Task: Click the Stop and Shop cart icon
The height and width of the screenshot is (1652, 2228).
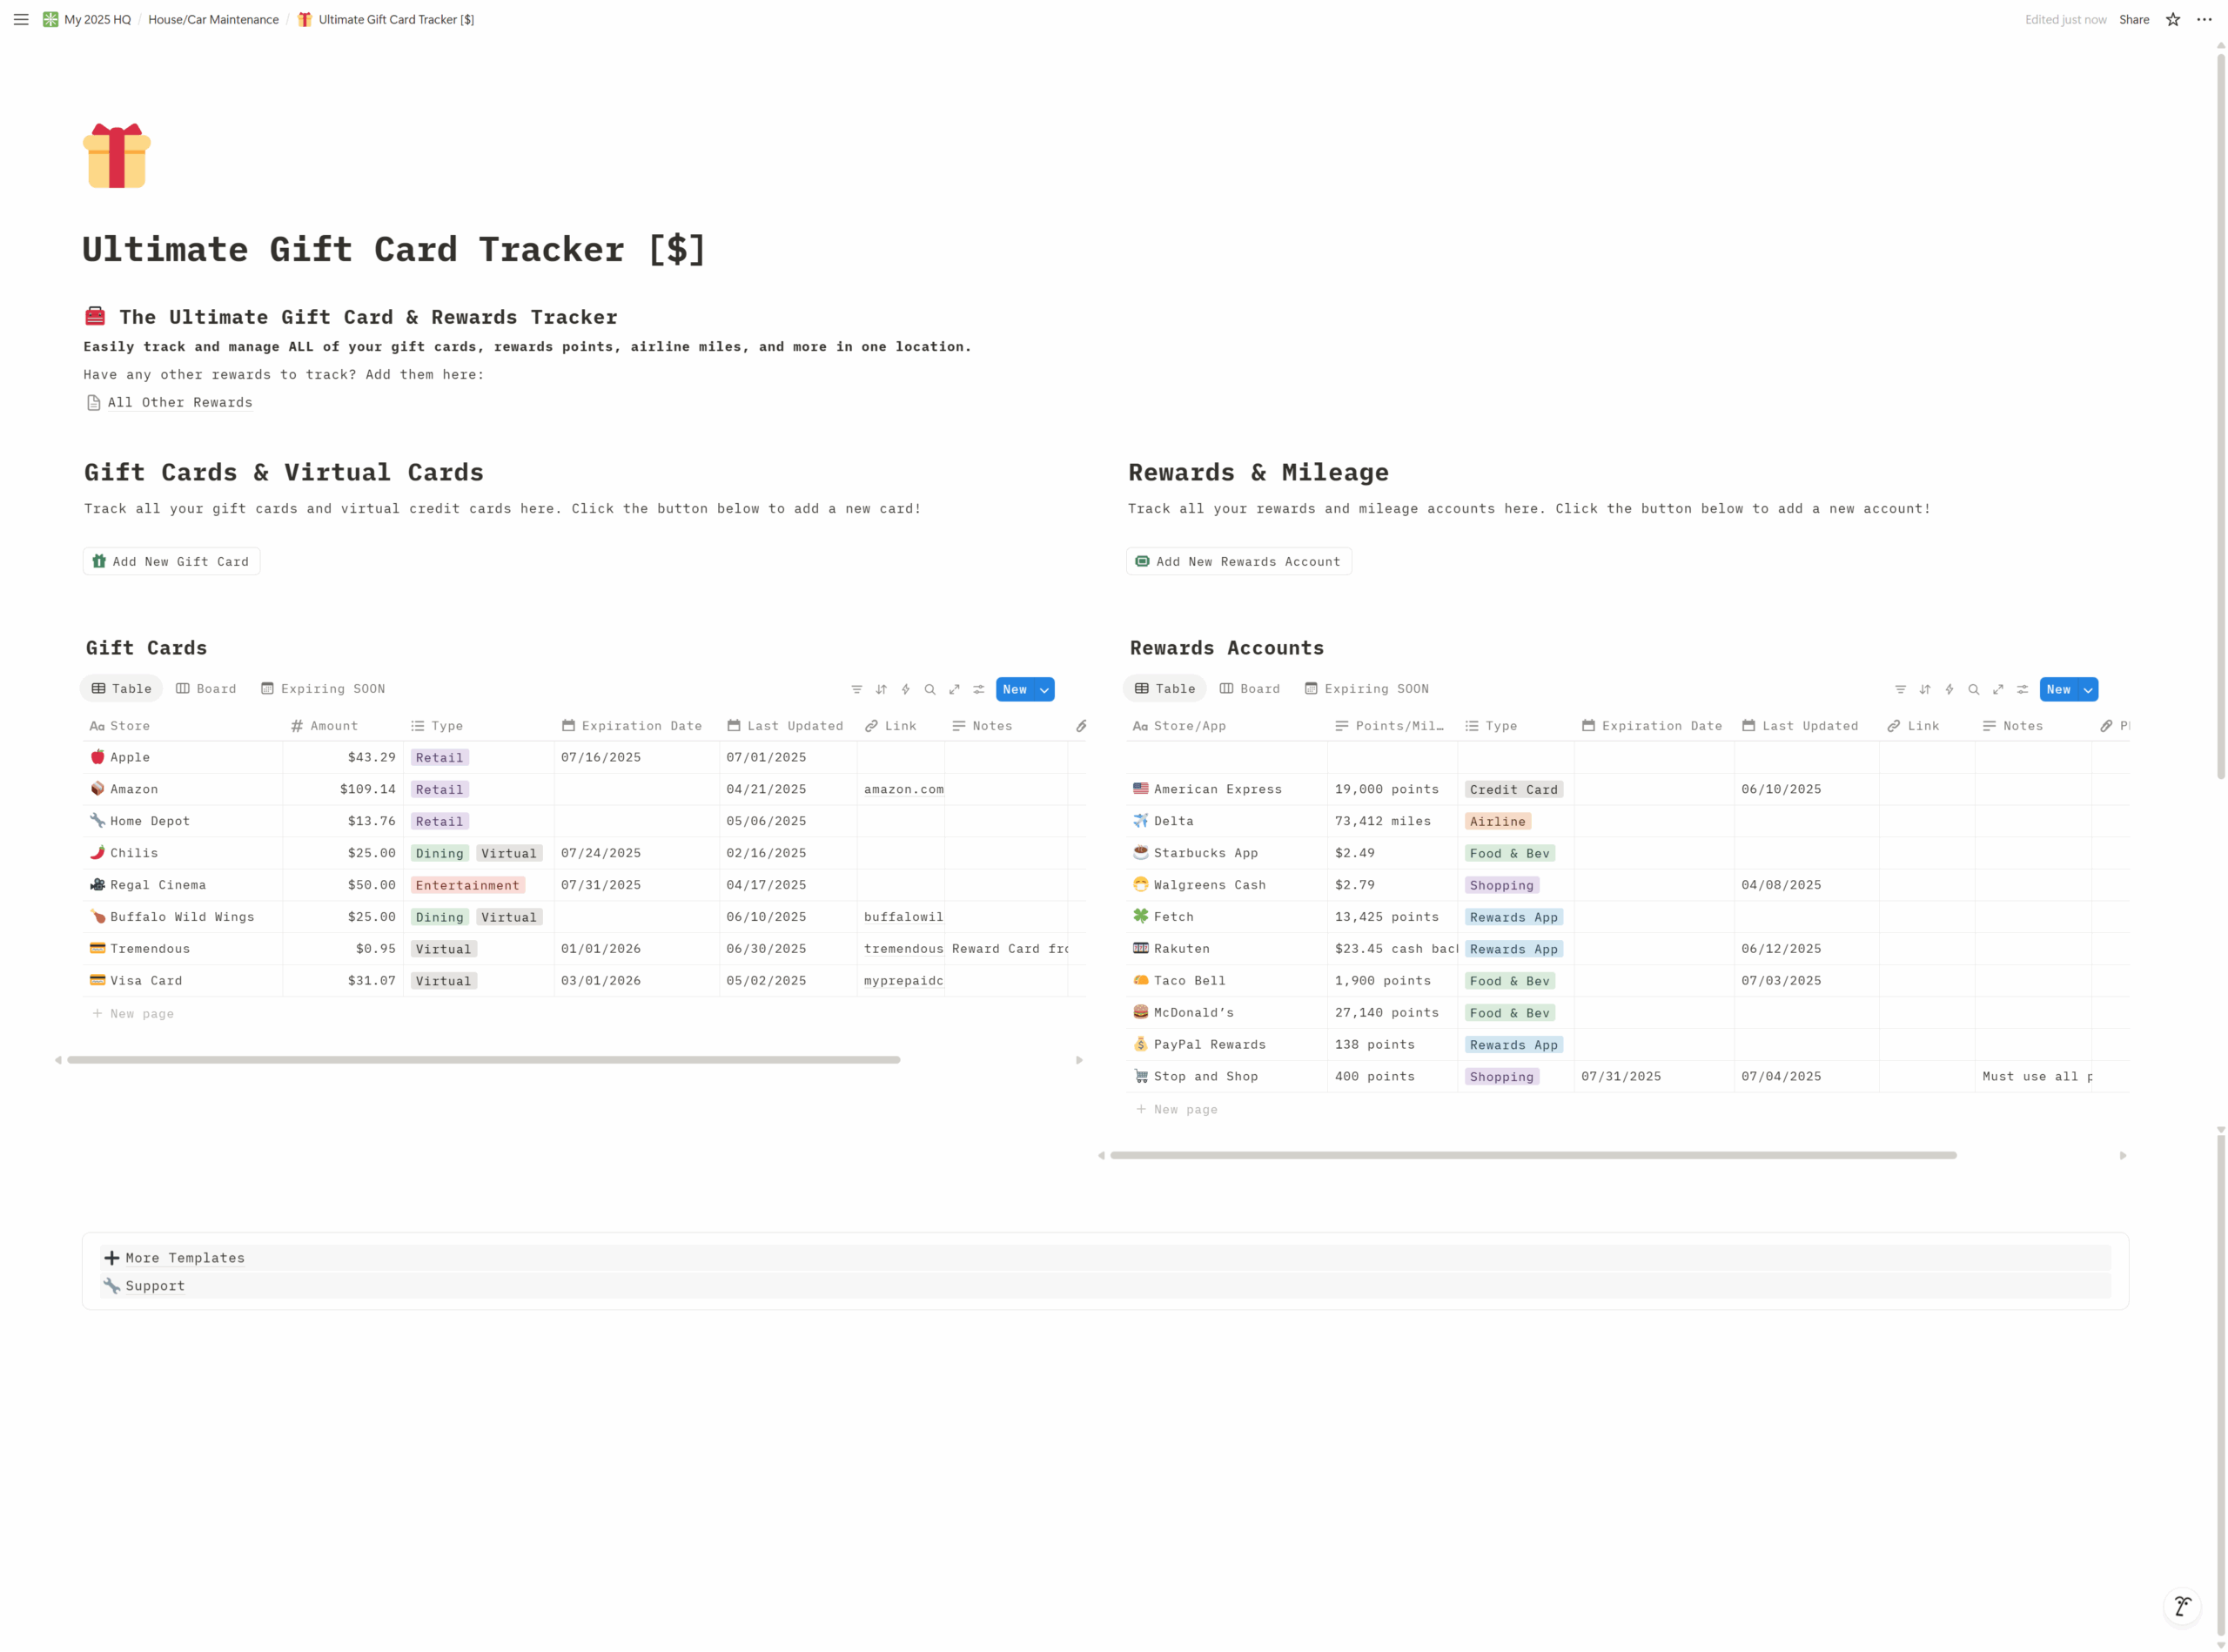Action: tap(1141, 1076)
